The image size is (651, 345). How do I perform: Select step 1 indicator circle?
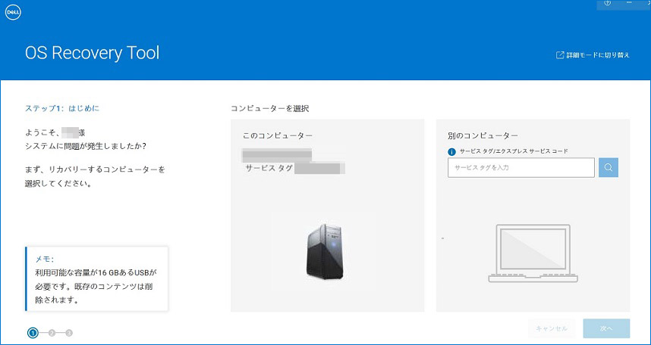[33, 333]
